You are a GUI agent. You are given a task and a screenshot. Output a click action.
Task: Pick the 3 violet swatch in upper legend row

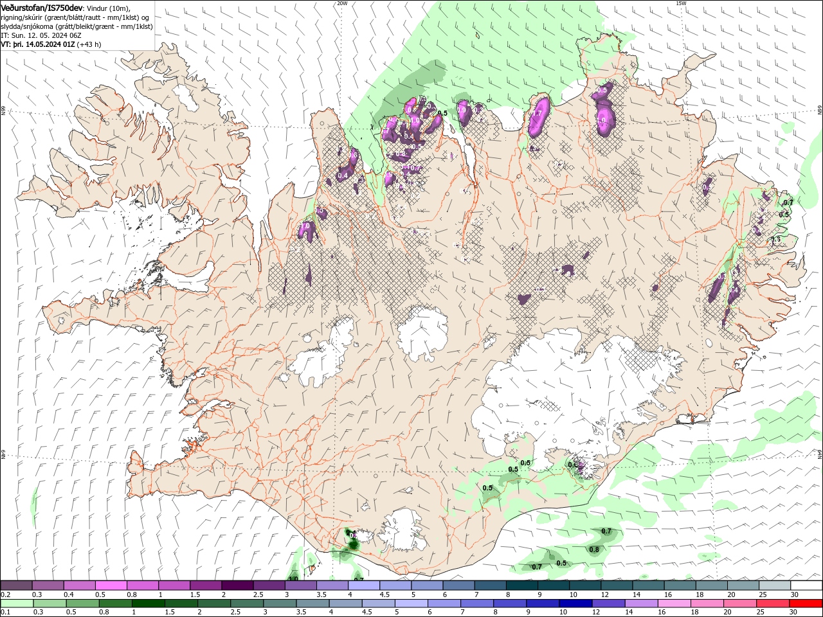(300, 585)
